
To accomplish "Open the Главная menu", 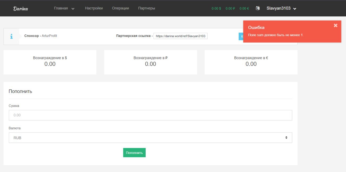I will point(61,8).
